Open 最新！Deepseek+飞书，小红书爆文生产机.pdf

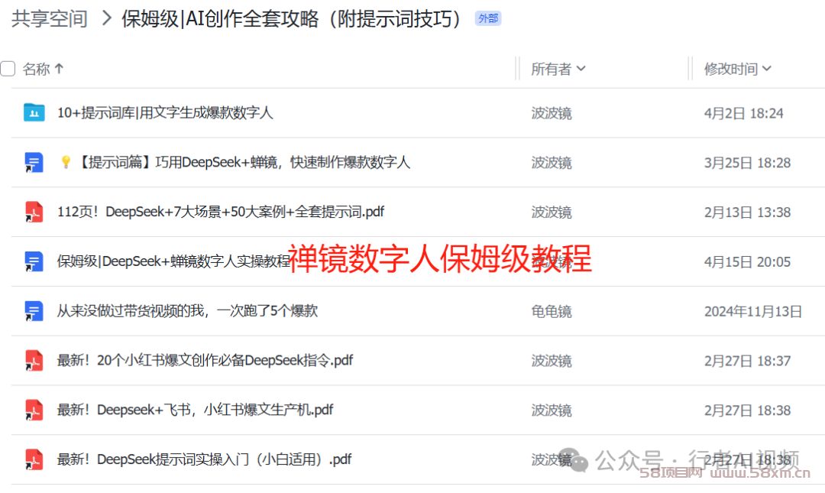tap(196, 410)
